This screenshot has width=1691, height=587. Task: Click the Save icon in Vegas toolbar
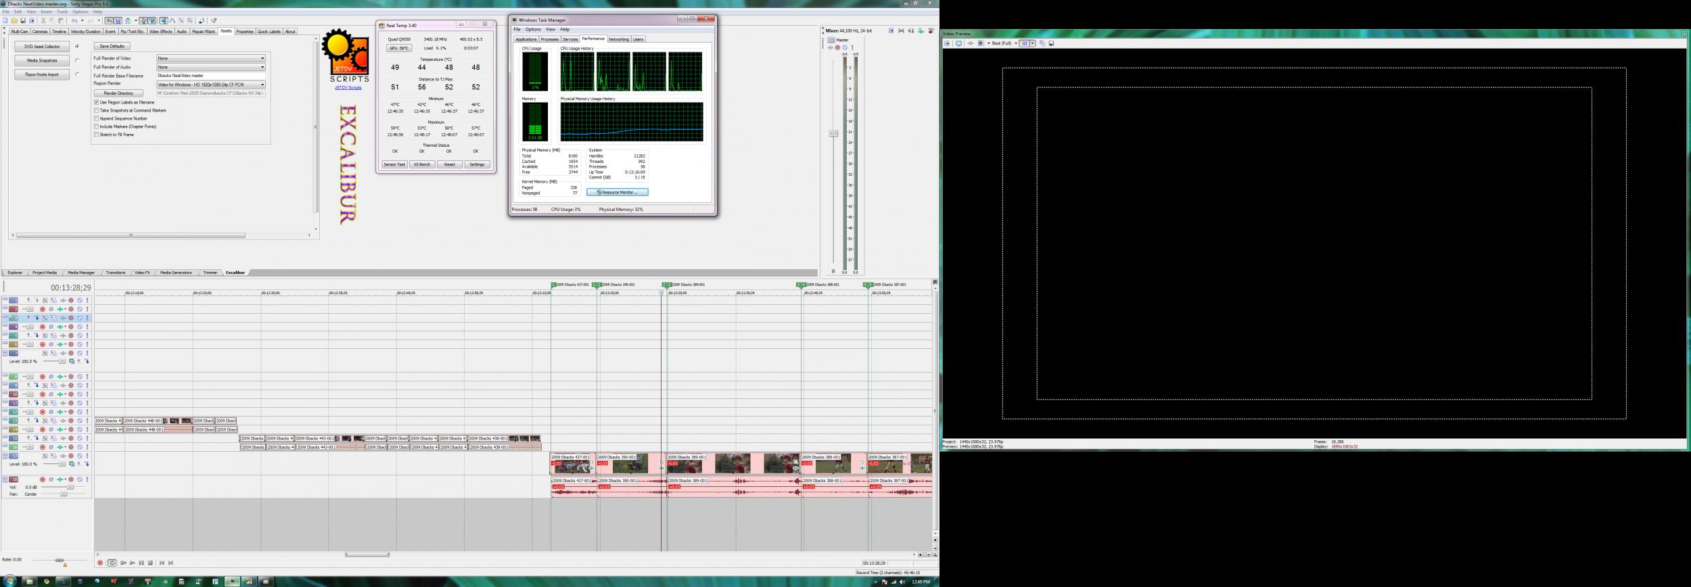click(x=23, y=21)
